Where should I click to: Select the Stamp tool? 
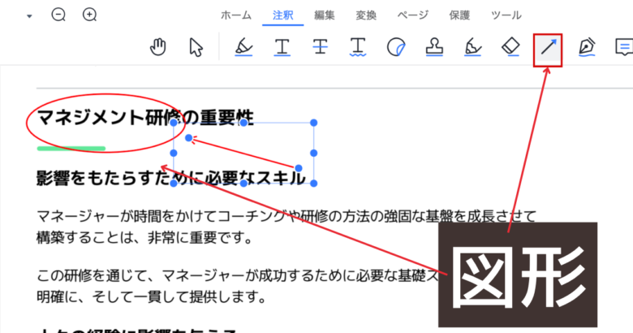[434, 48]
